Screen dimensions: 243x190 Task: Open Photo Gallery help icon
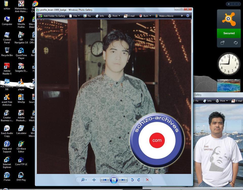[188, 16]
